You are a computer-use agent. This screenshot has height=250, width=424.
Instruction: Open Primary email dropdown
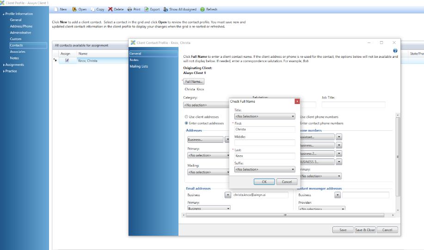pos(209,208)
